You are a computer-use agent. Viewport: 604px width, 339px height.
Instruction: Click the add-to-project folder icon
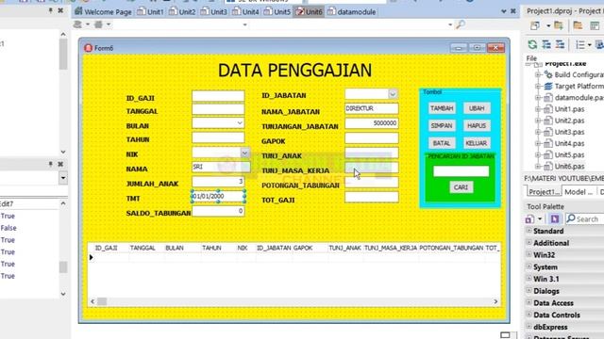coord(558,25)
